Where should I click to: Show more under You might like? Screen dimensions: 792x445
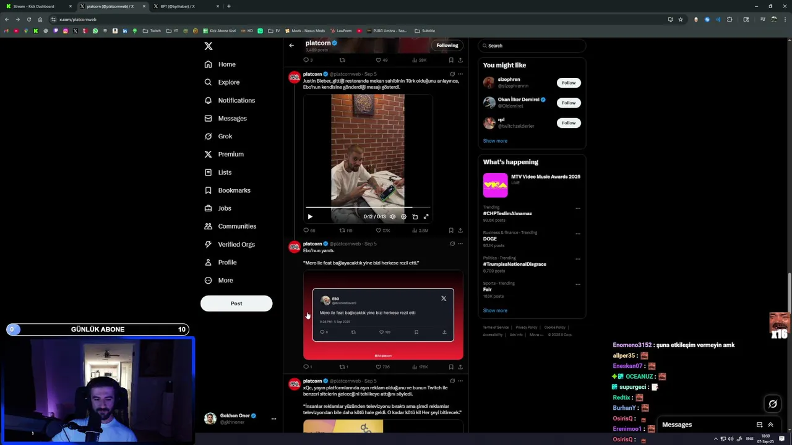[x=495, y=141]
